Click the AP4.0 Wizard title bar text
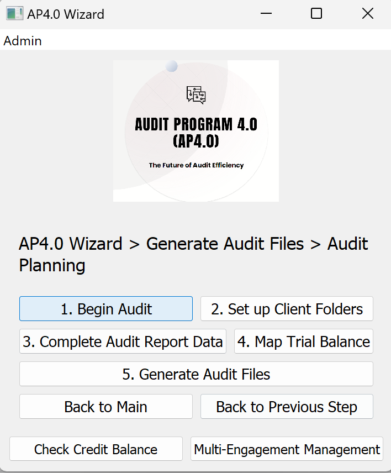 (x=65, y=14)
